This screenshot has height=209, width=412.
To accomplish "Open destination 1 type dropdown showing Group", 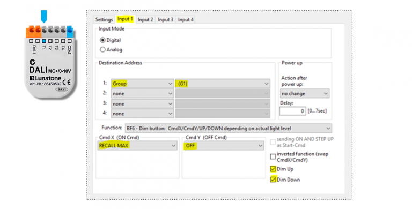I will [142, 84].
